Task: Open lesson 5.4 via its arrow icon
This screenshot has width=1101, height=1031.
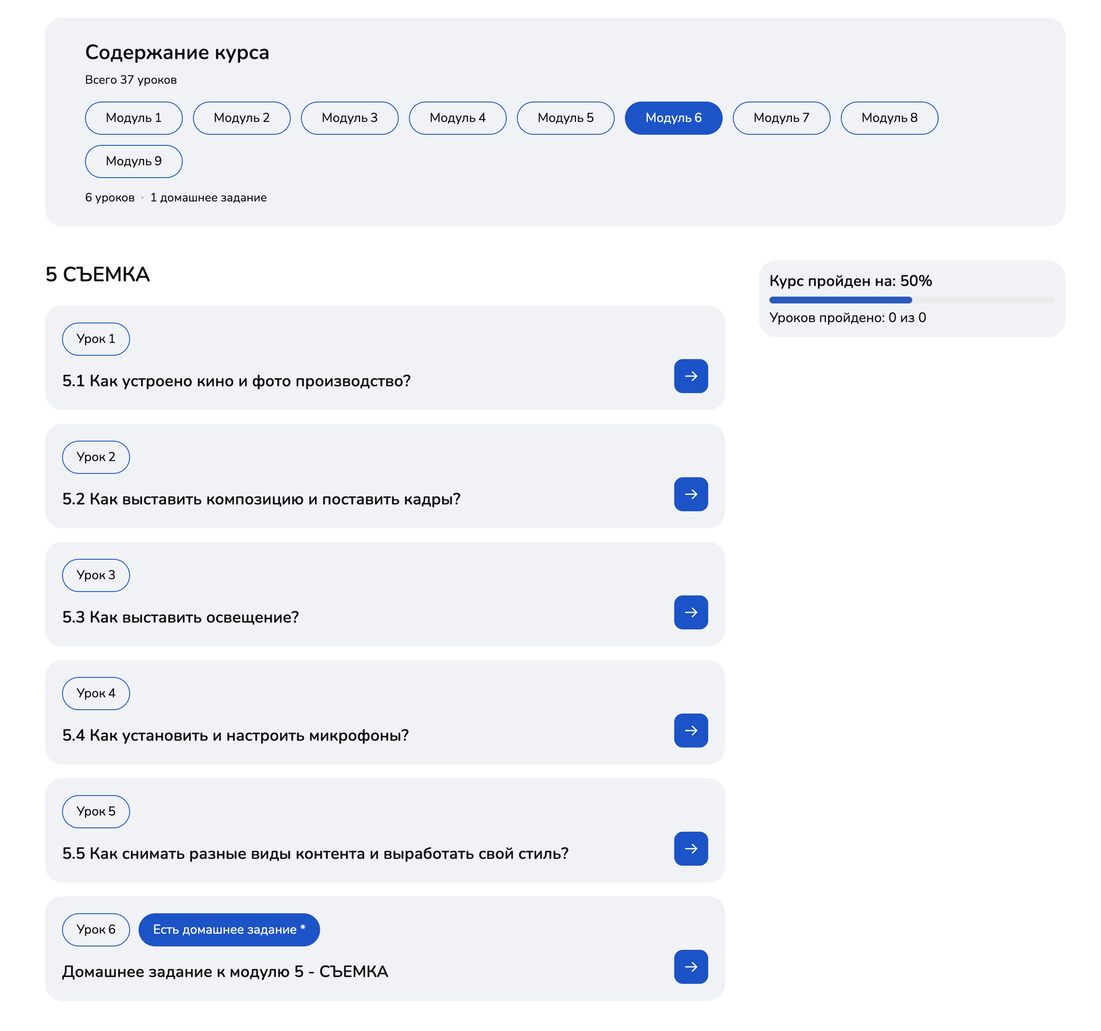Action: 691,731
